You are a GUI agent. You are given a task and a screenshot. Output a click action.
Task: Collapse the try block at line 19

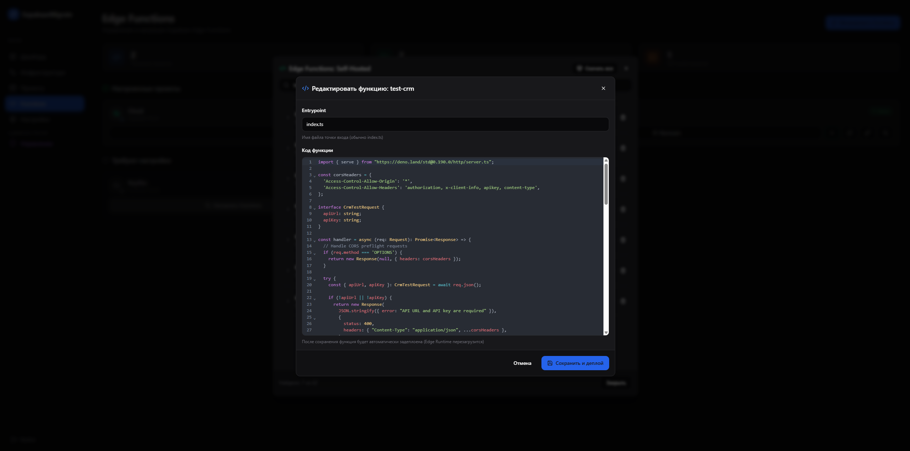pyautogui.click(x=315, y=279)
